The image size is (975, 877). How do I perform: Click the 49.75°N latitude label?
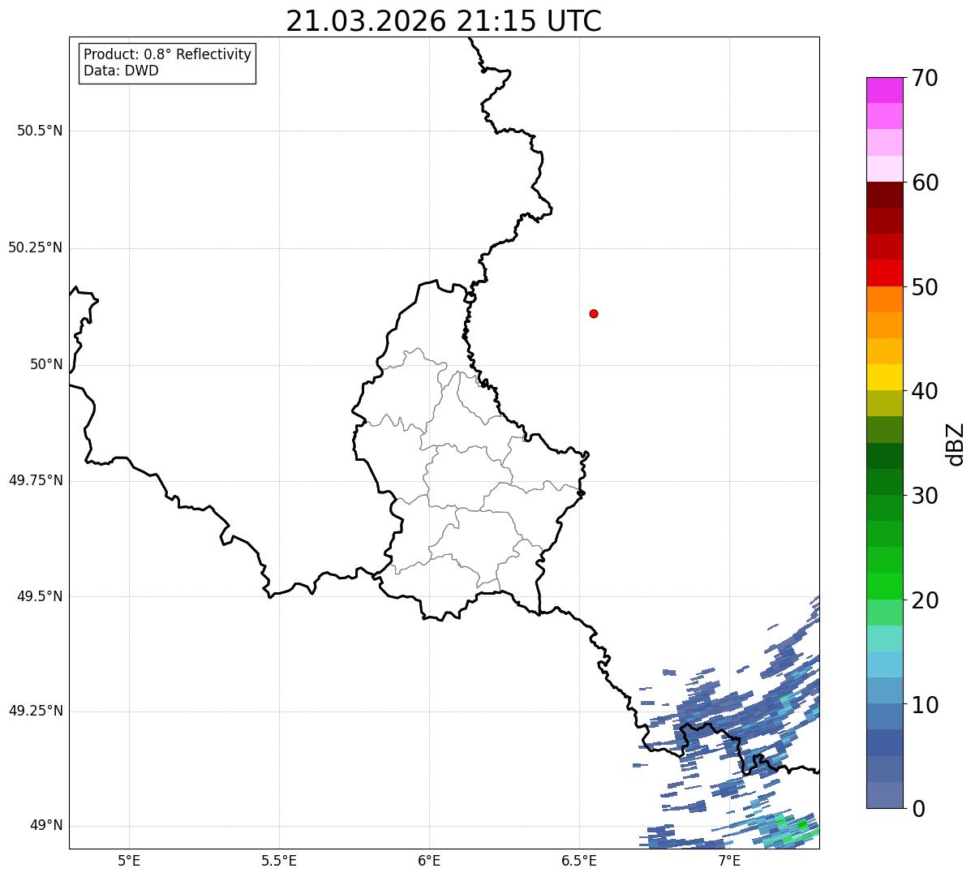pos(36,480)
